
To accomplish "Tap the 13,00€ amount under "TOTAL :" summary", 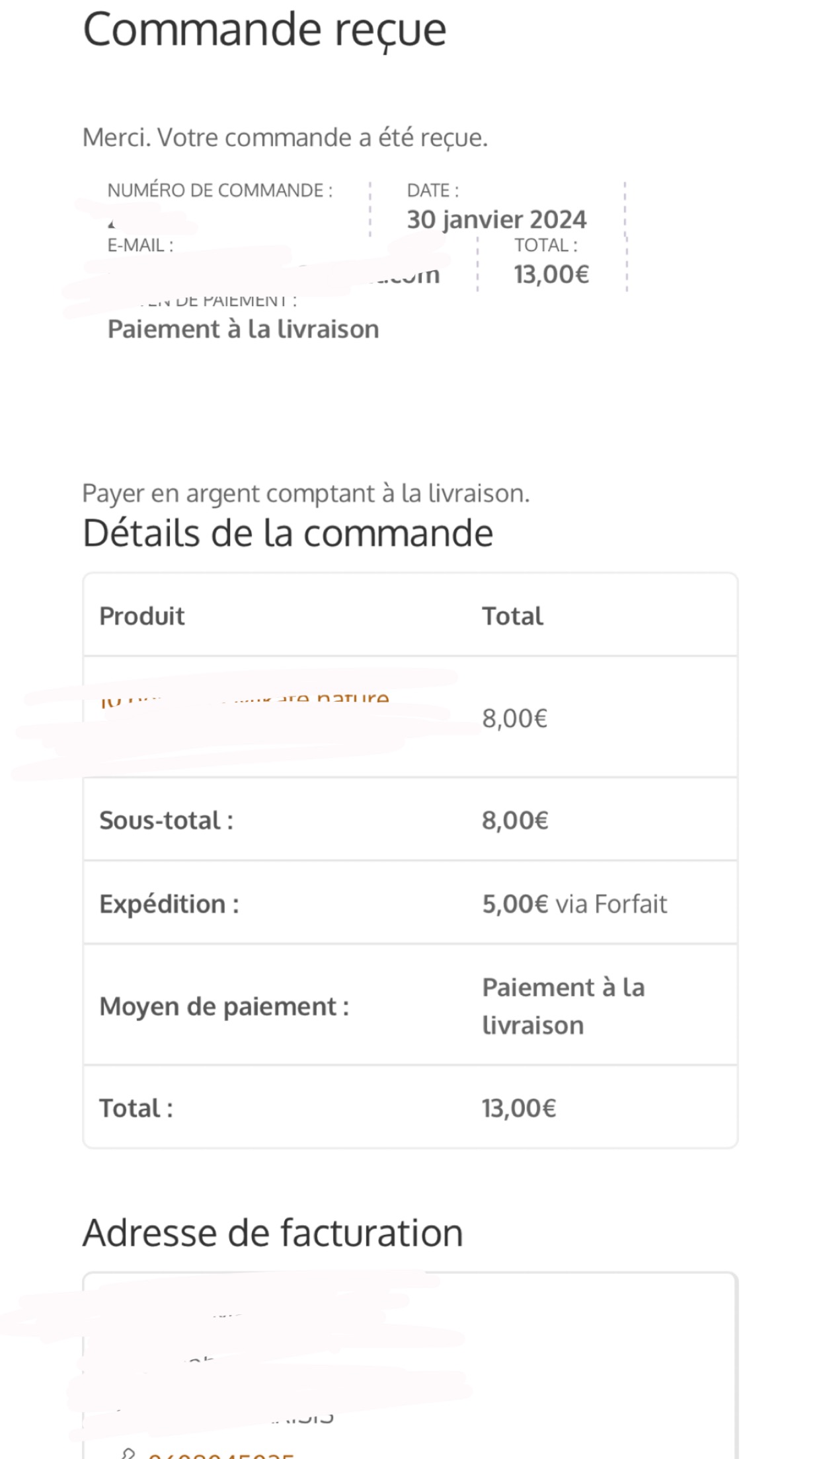I will coord(551,274).
